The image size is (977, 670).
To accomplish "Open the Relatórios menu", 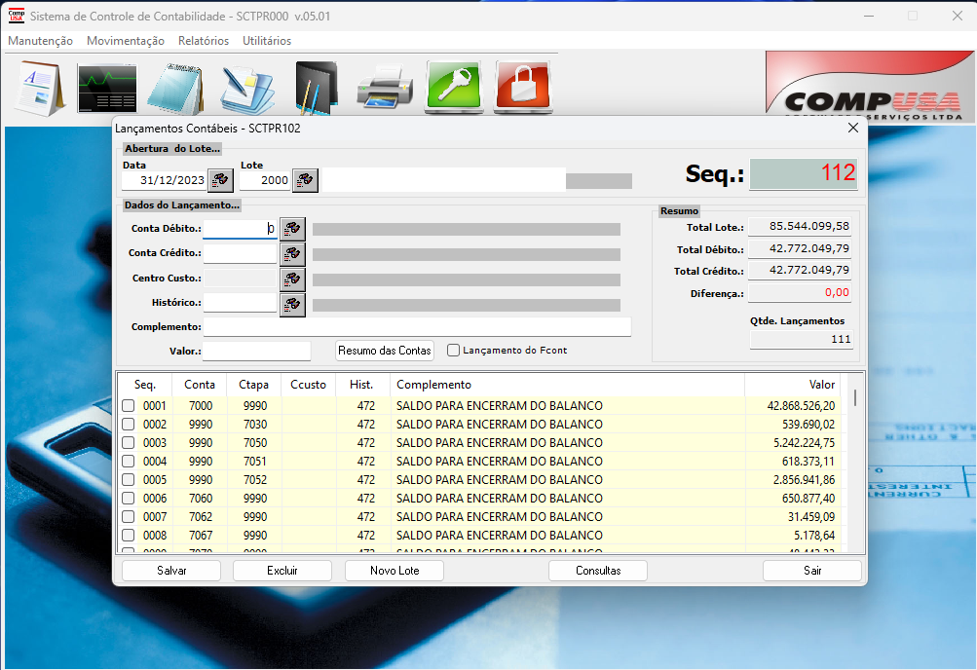I will tap(204, 41).
